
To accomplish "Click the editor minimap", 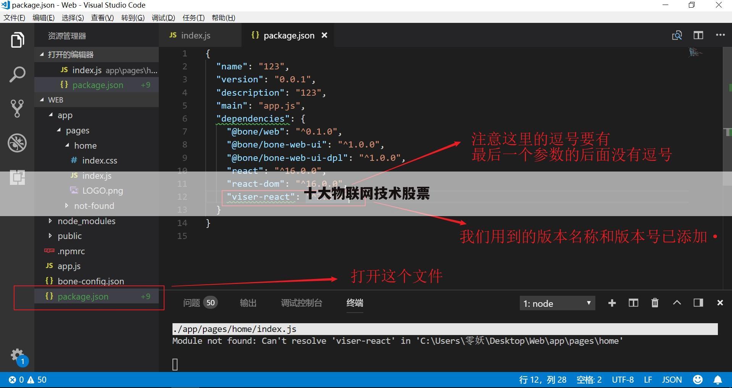I will point(695,52).
